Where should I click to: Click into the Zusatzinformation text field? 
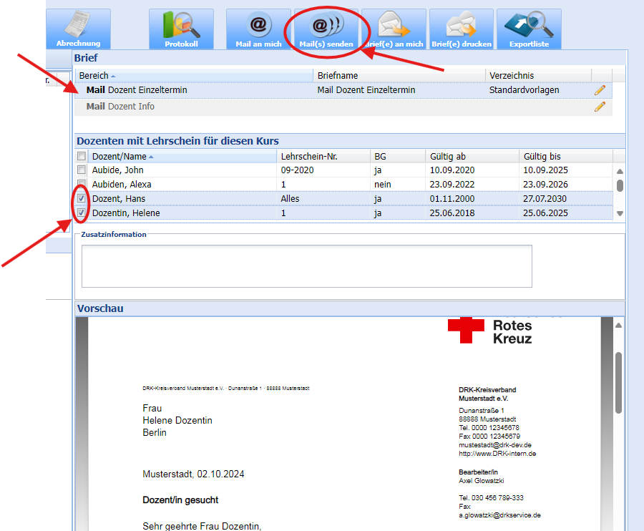coord(306,266)
